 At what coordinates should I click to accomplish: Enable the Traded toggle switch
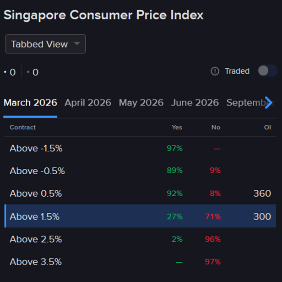click(x=267, y=71)
